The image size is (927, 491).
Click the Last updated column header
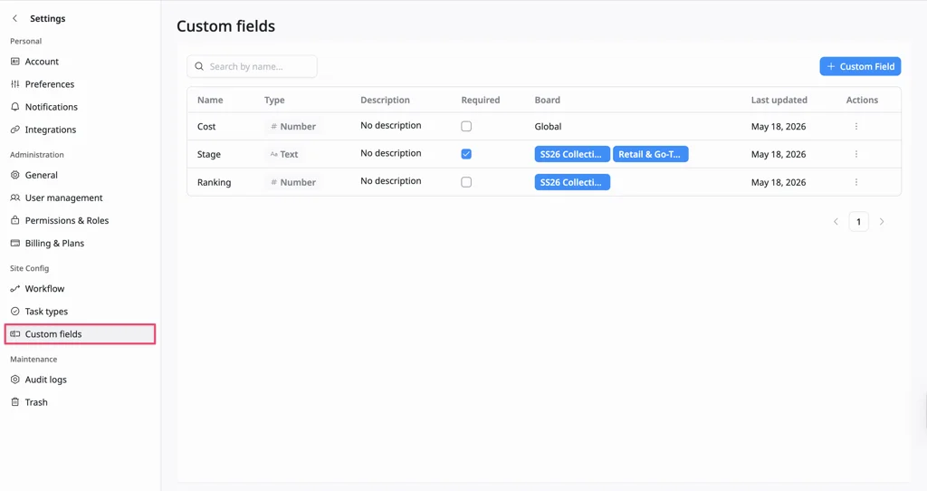pyautogui.click(x=779, y=100)
